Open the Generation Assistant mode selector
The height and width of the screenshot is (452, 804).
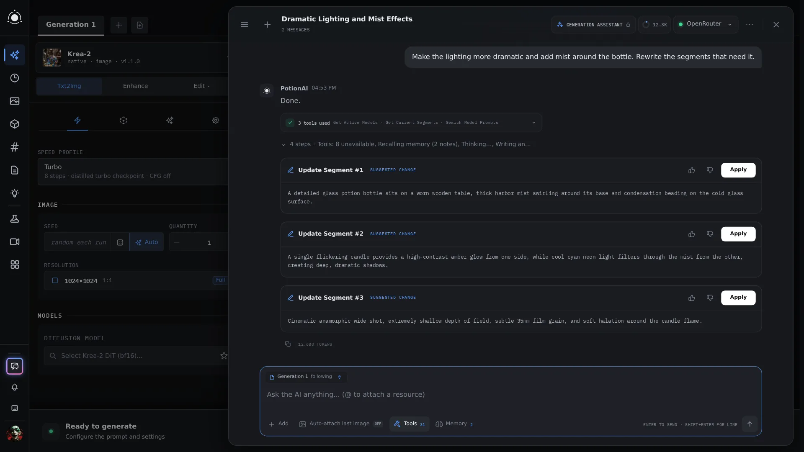point(593,25)
